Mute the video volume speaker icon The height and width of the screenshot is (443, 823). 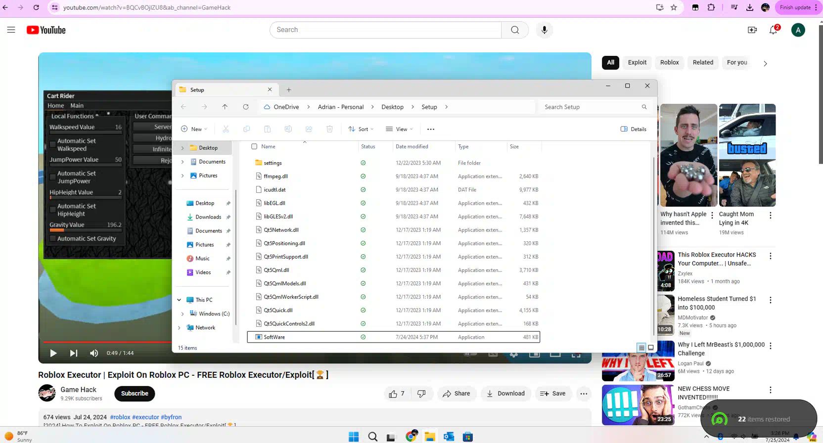click(x=94, y=353)
